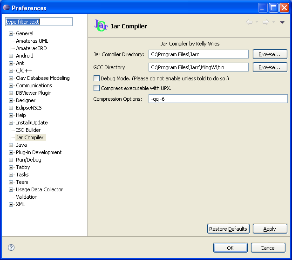292x260 pixels.
Task: Browse for the GCC Directory
Action: pos(270,67)
